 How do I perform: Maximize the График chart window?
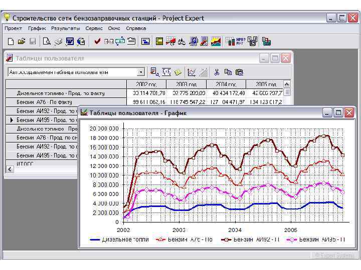coord(338,112)
